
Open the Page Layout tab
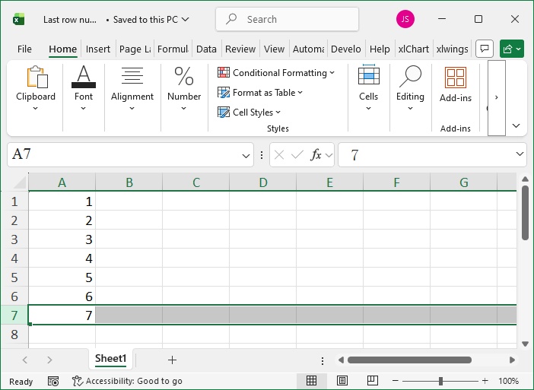coord(135,49)
